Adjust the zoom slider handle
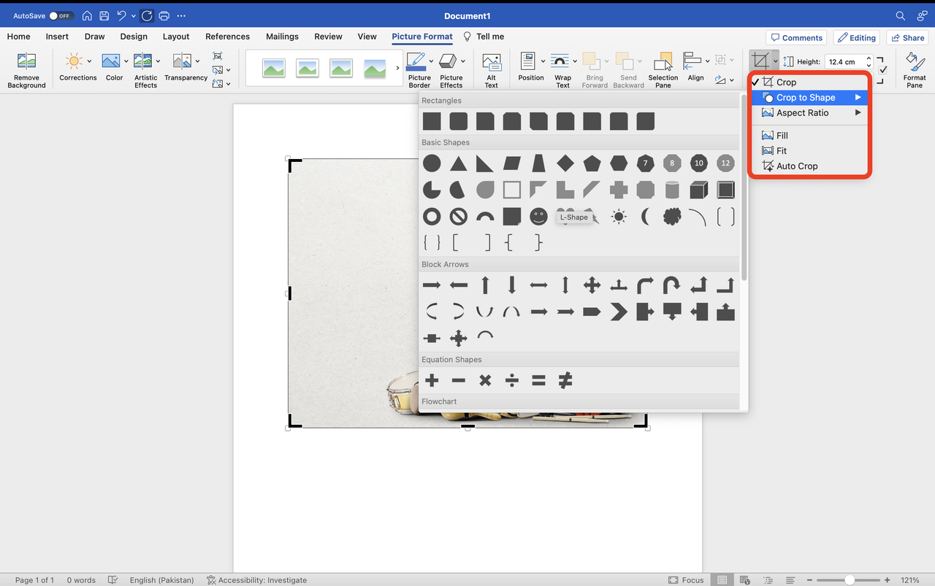 pyautogui.click(x=849, y=580)
